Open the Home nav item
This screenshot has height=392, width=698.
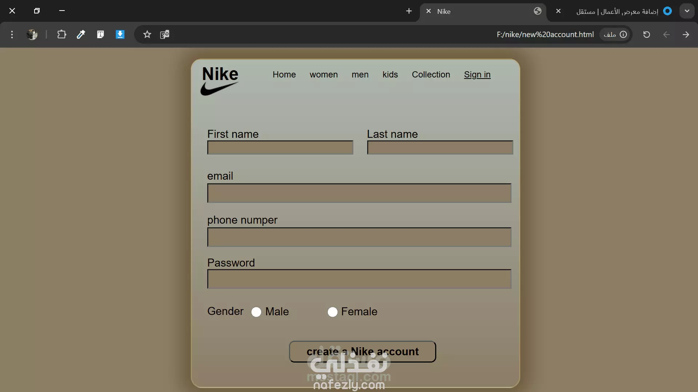click(284, 75)
